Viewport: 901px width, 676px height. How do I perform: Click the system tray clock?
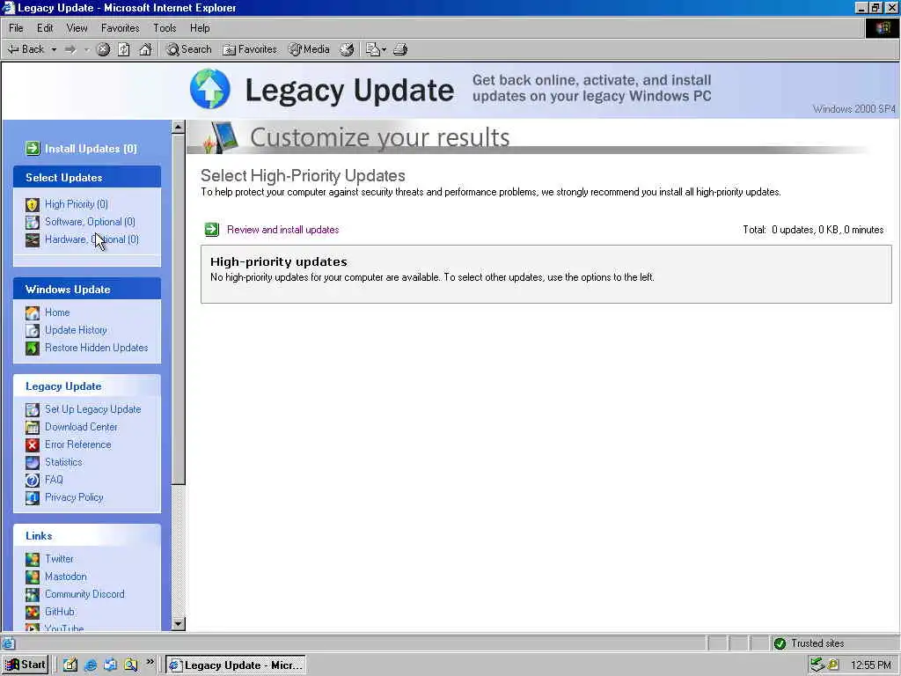click(x=871, y=665)
